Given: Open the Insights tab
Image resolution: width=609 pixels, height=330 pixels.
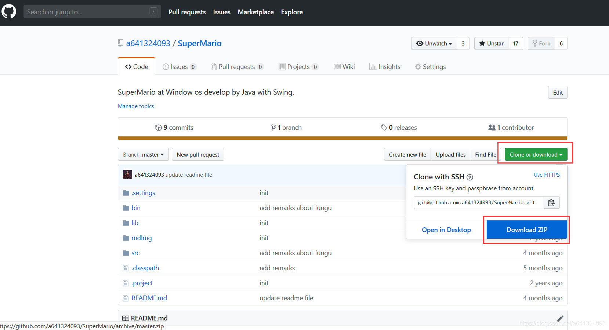Looking at the screenshot, I should pyautogui.click(x=385, y=67).
